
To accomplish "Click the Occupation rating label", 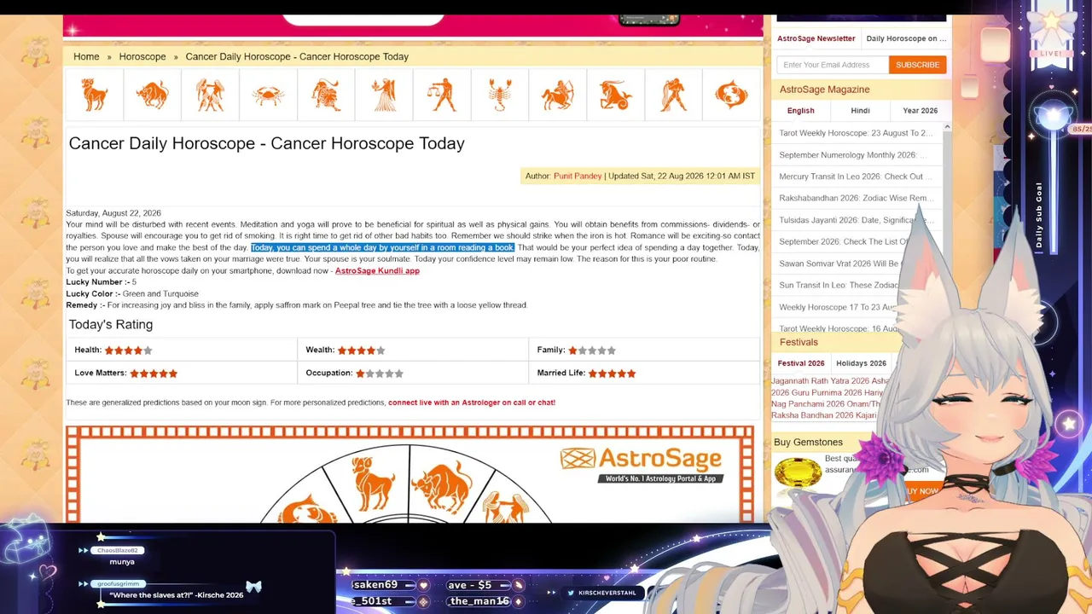I will (x=329, y=373).
